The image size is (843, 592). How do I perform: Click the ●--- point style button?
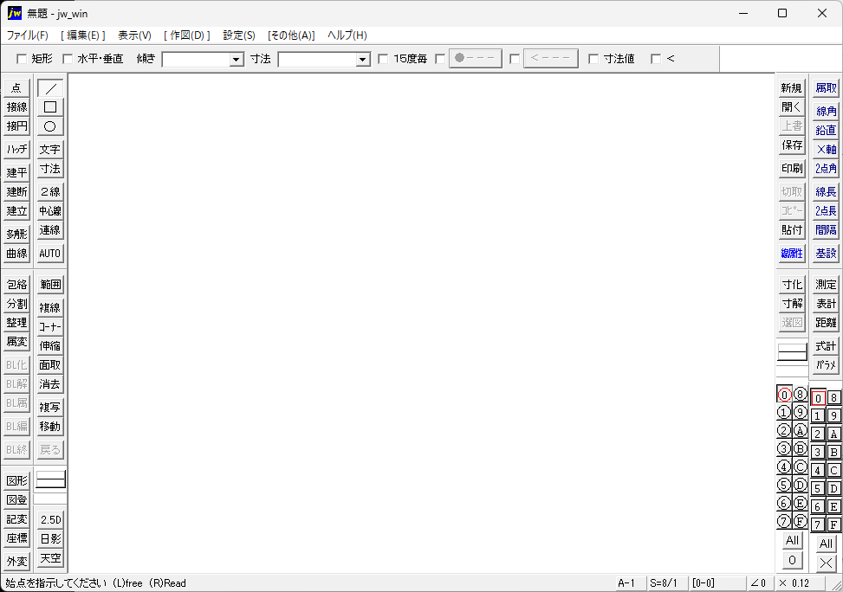click(x=476, y=59)
